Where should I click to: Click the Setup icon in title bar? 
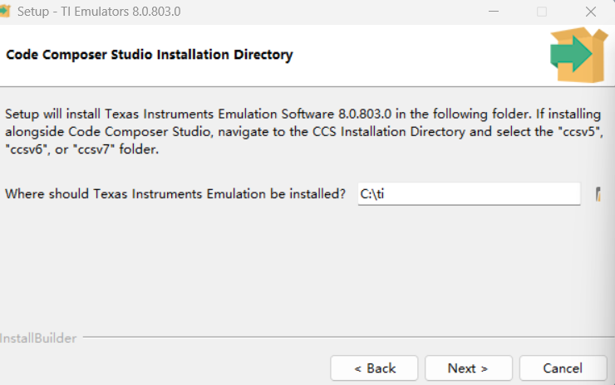coord(4,11)
